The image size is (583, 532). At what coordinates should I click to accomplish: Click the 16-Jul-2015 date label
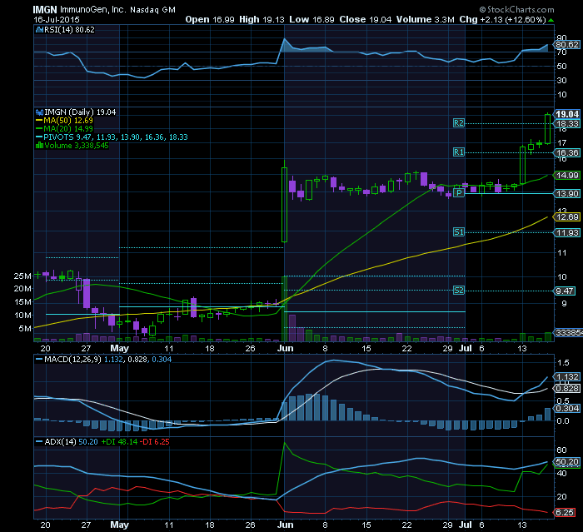(57, 20)
